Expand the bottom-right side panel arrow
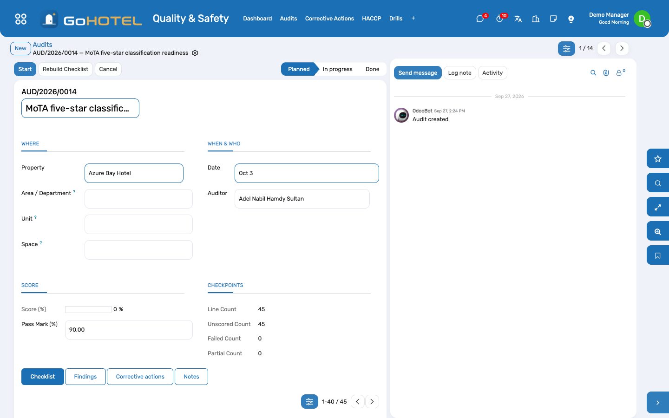 coord(658,403)
